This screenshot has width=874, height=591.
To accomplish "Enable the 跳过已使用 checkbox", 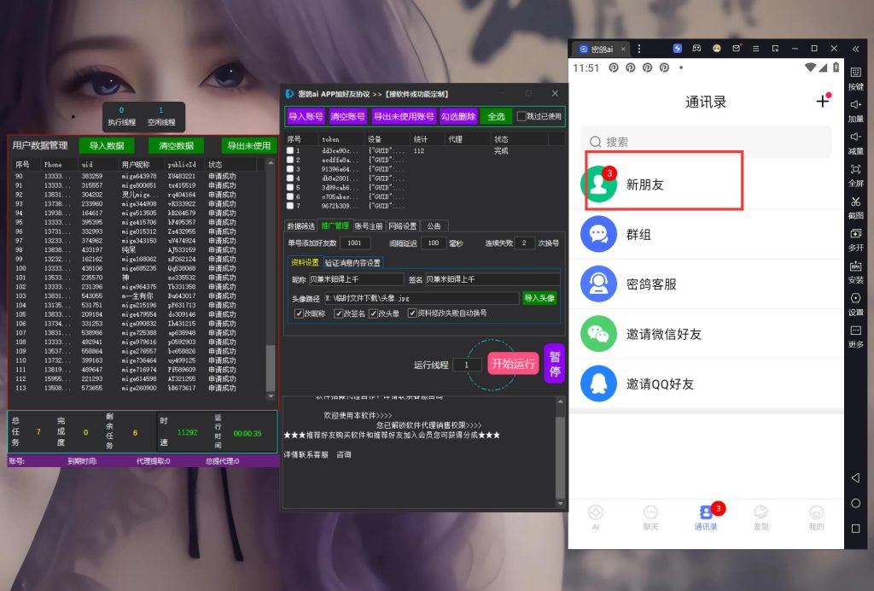I will [522, 116].
